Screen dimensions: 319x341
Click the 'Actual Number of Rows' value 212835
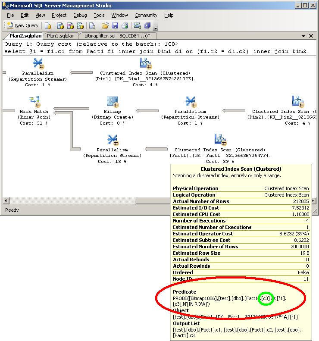click(301, 201)
